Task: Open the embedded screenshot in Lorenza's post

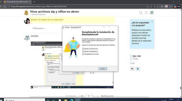Action: coord(72,65)
